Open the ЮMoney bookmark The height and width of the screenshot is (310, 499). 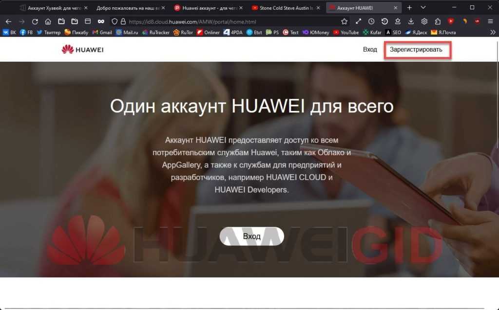316,33
